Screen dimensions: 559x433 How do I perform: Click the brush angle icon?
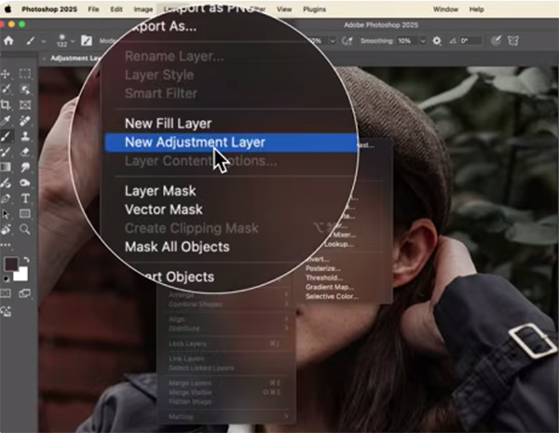tap(453, 41)
